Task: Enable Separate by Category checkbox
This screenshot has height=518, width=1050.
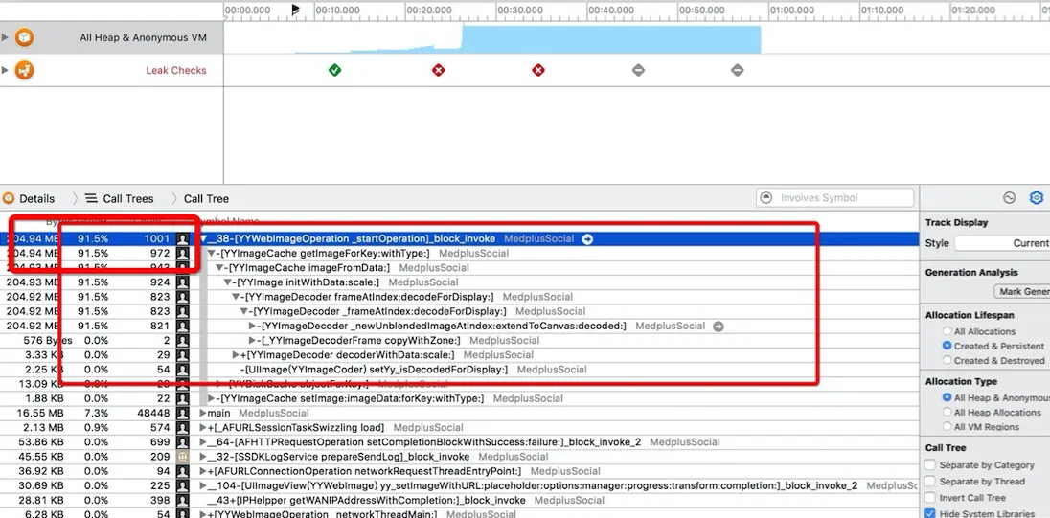Action: click(x=930, y=465)
